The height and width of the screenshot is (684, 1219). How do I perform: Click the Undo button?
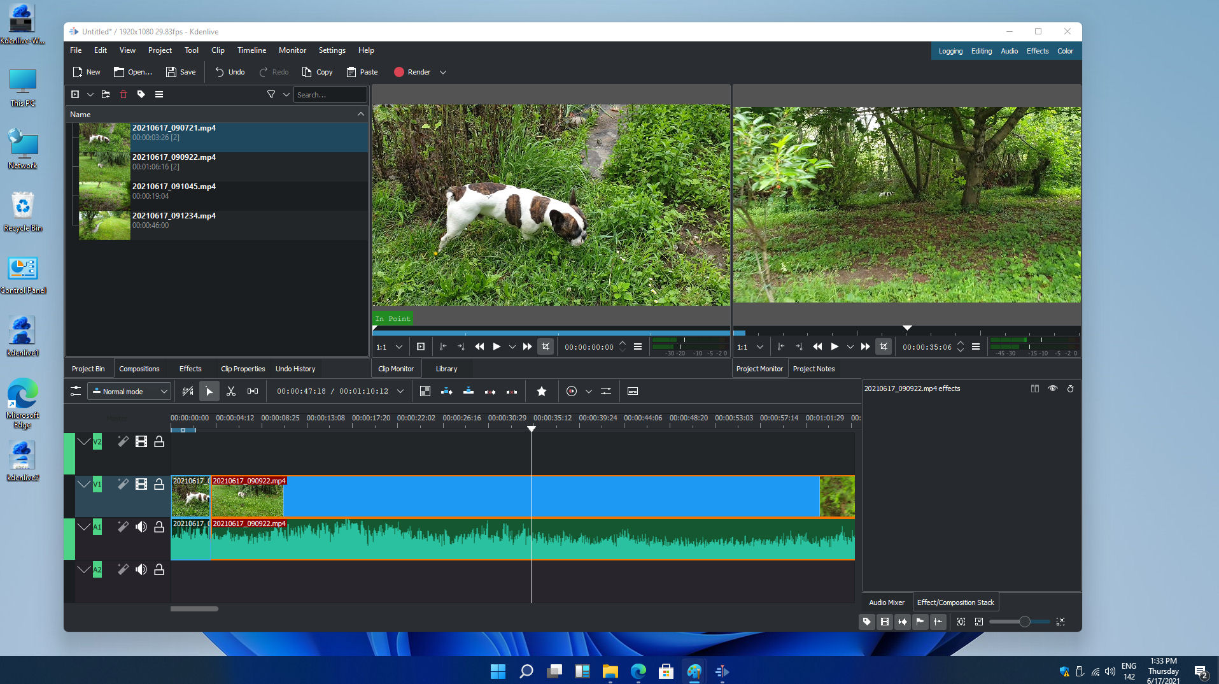(230, 72)
